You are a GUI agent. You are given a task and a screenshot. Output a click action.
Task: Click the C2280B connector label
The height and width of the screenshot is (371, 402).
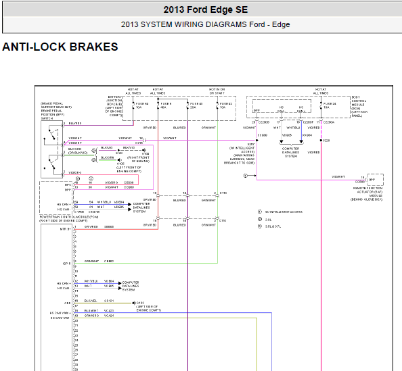[264, 122]
